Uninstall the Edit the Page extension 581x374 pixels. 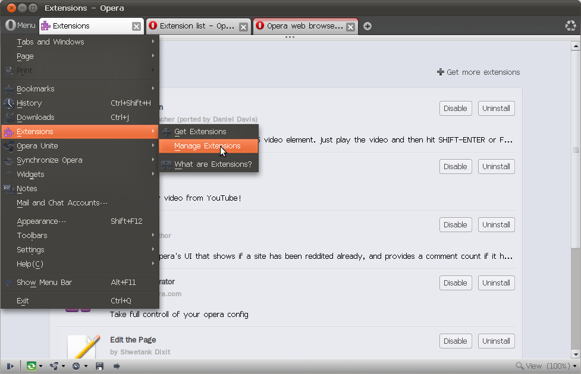[496, 341]
